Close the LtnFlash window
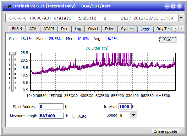This screenshot has height=136, width=187. 179,6
